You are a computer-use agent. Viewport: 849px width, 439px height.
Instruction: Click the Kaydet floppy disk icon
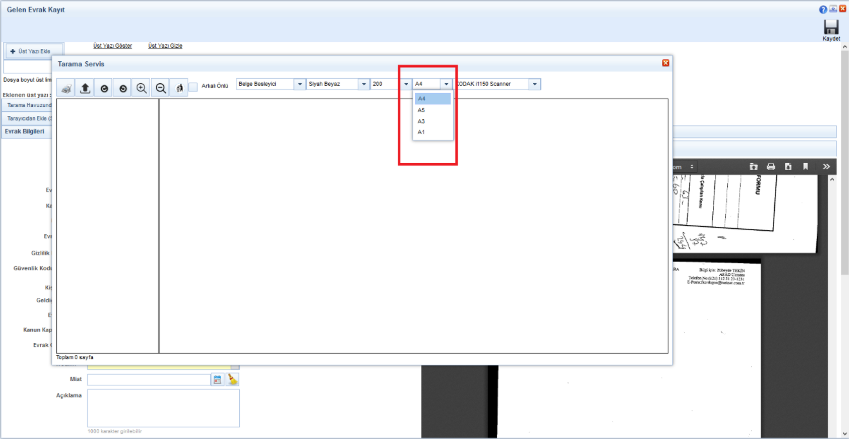pos(831,28)
